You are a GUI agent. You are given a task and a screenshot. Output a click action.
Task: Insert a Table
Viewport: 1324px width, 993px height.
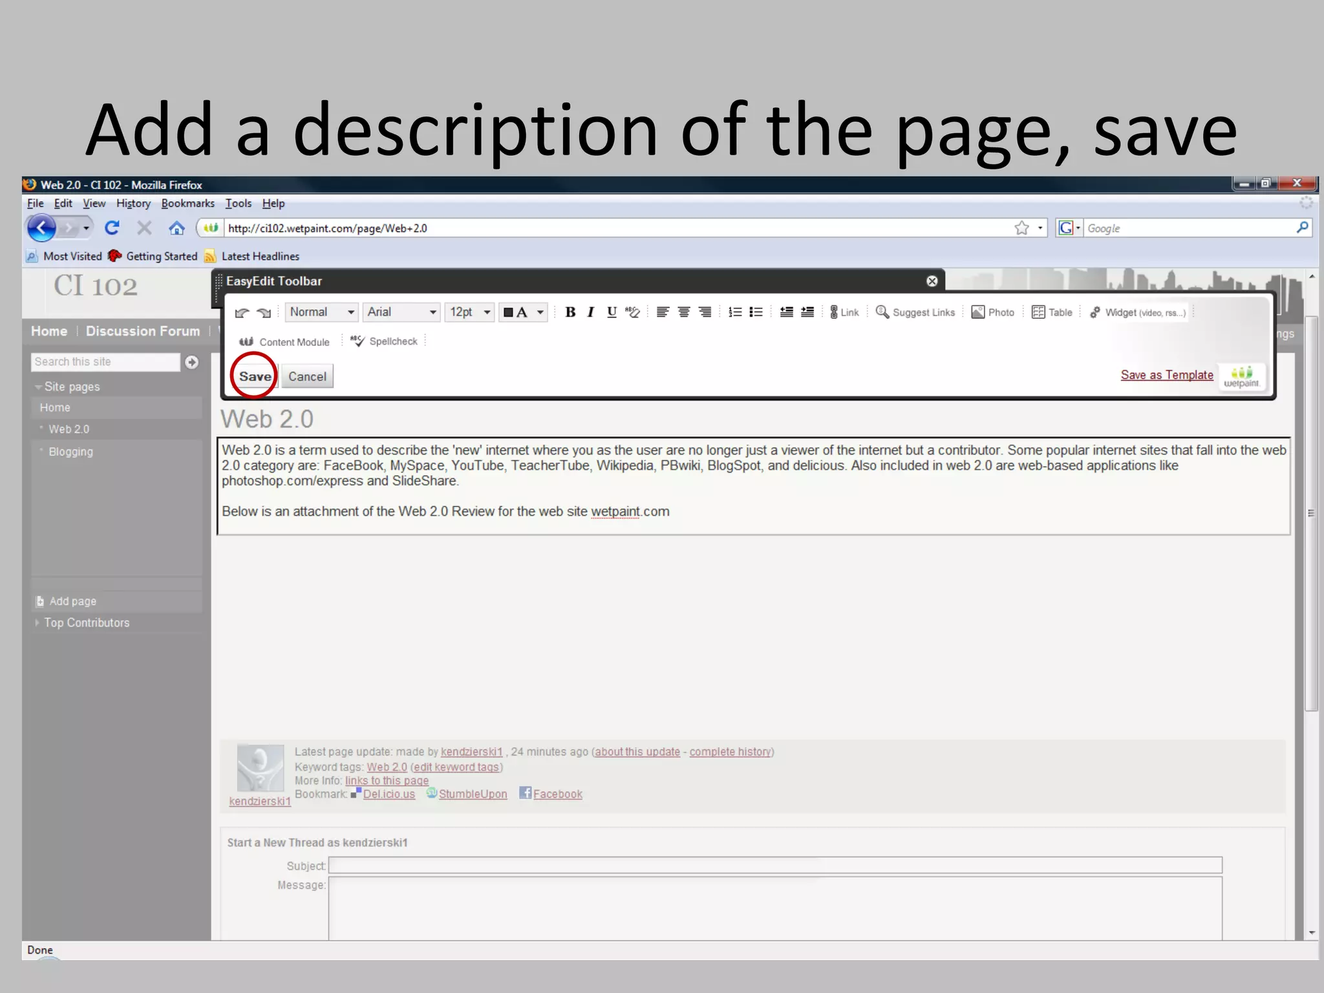coord(1052,312)
